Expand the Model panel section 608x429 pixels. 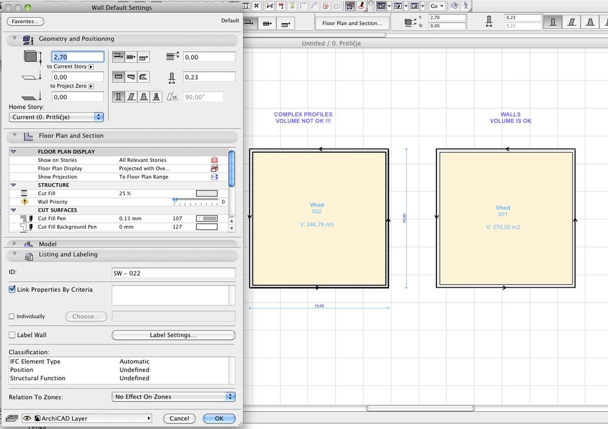(x=15, y=243)
